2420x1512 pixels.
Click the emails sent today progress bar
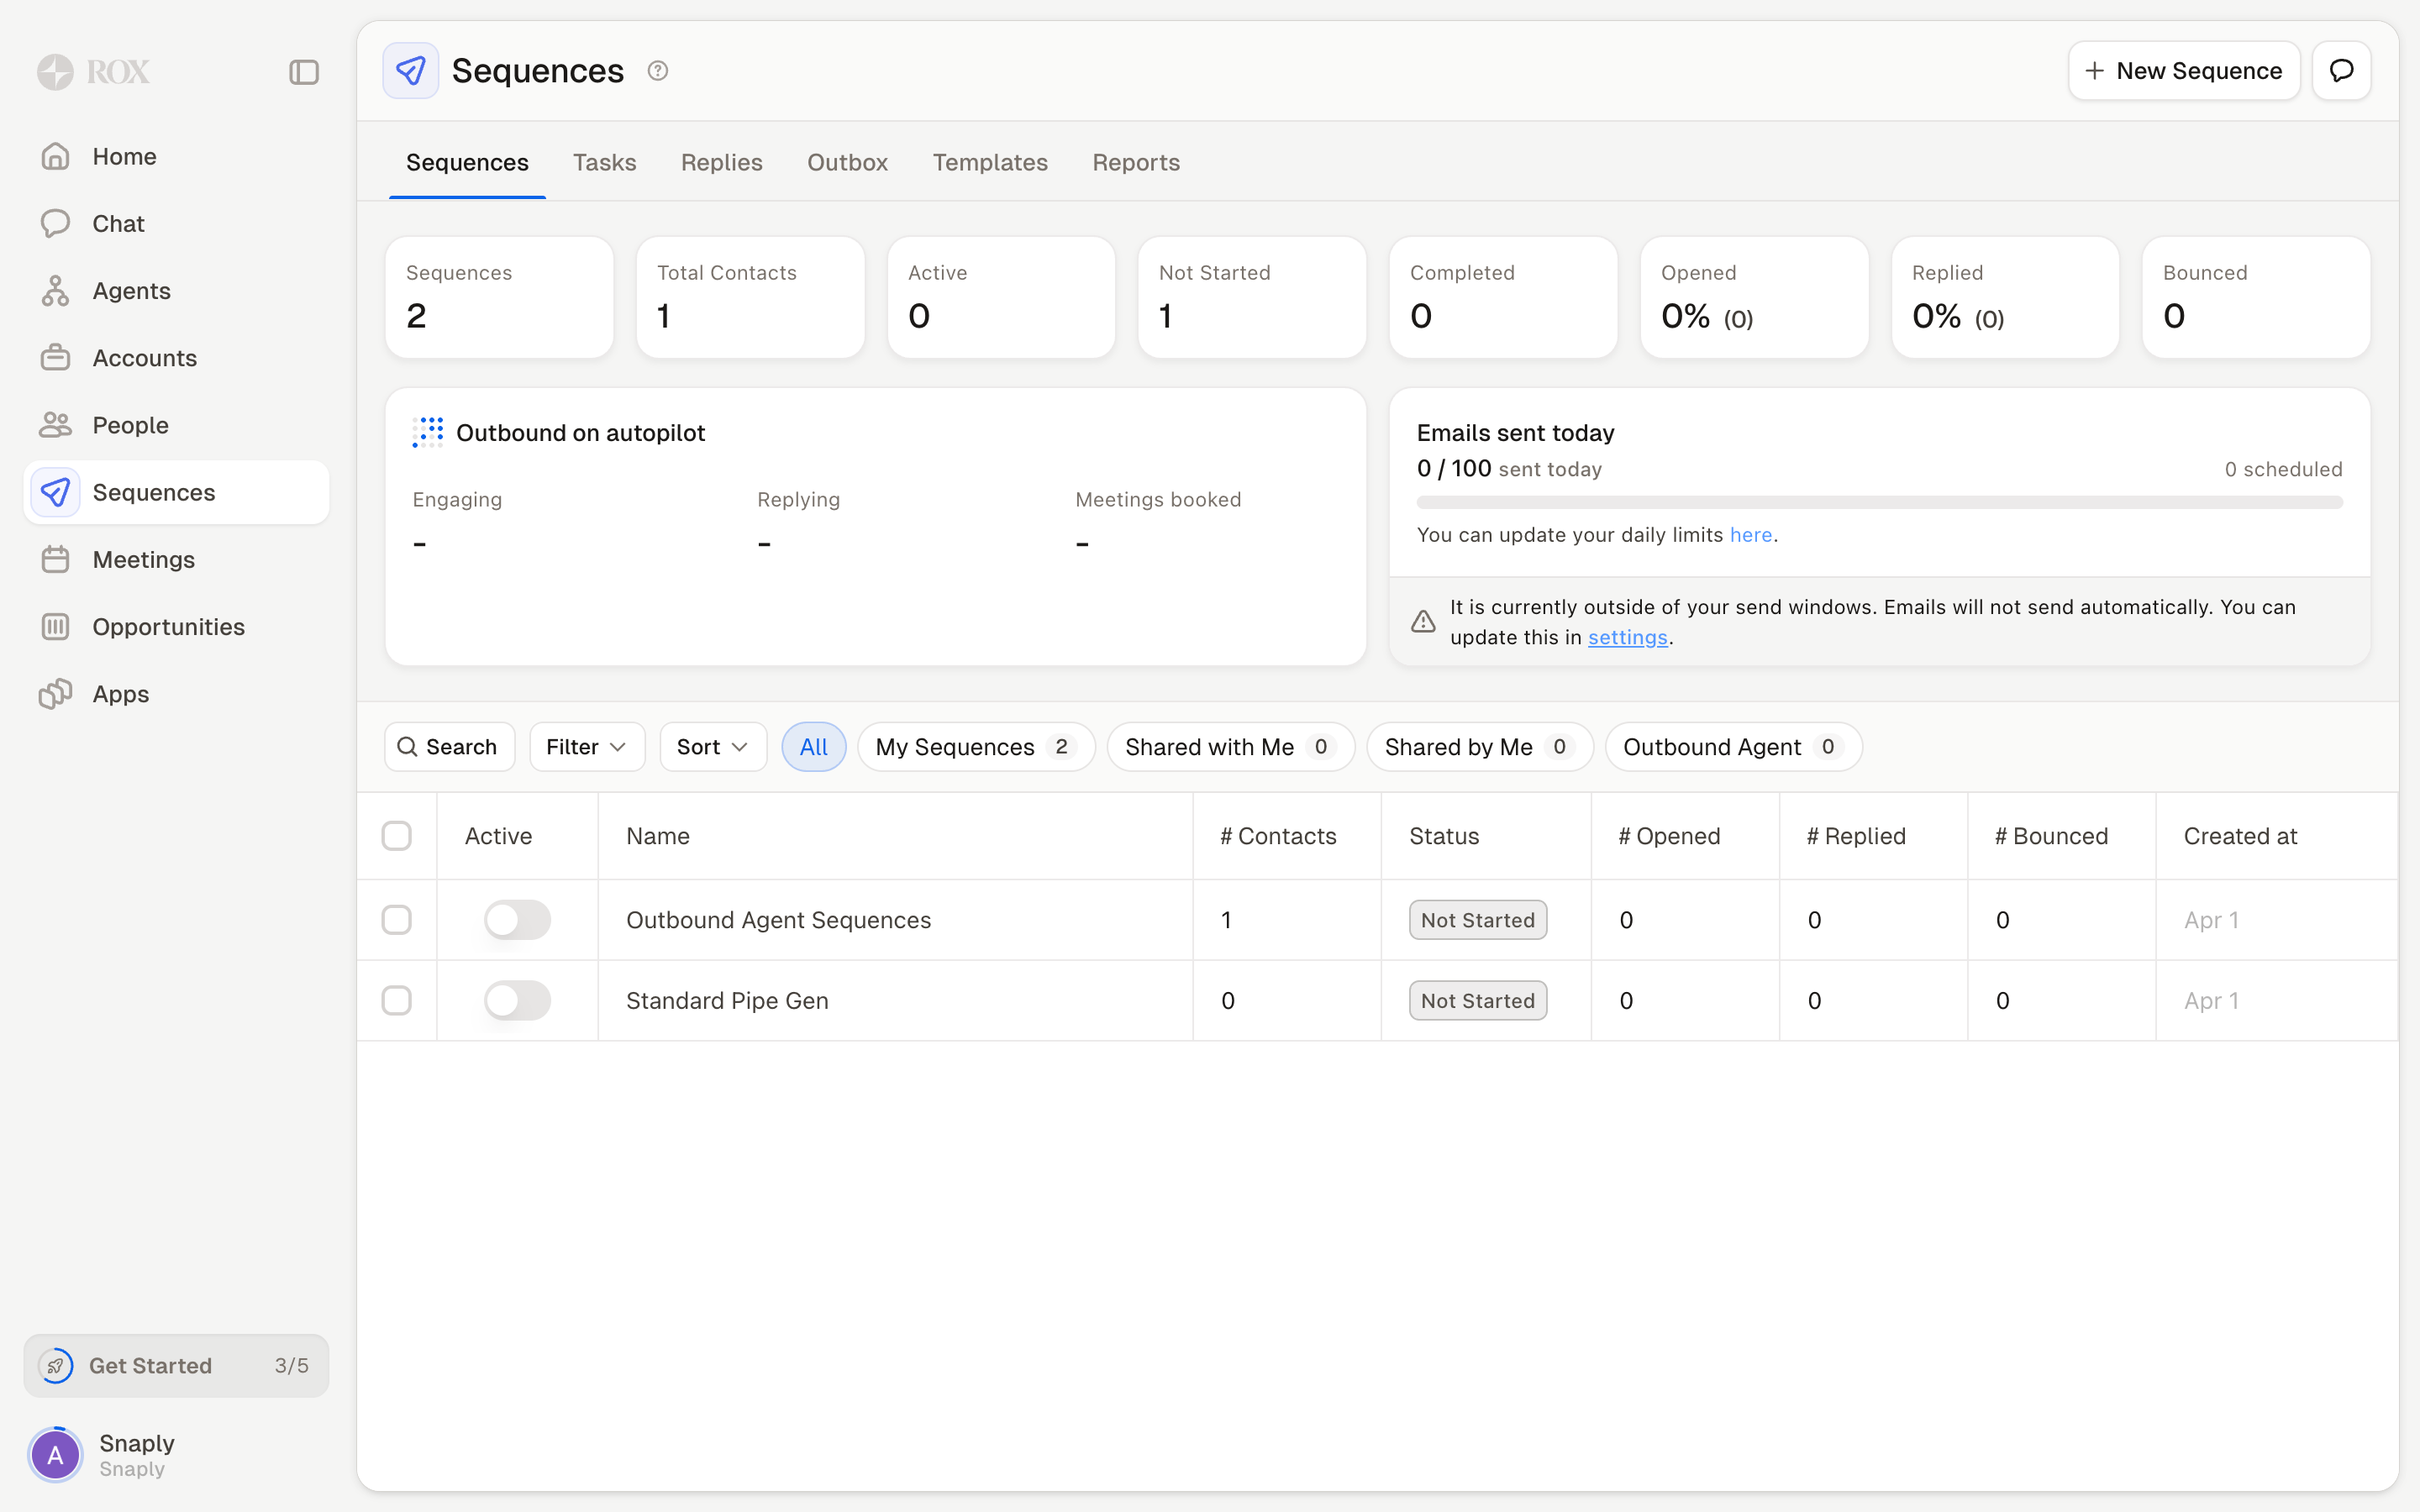pyautogui.click(x=1879, y=502)
